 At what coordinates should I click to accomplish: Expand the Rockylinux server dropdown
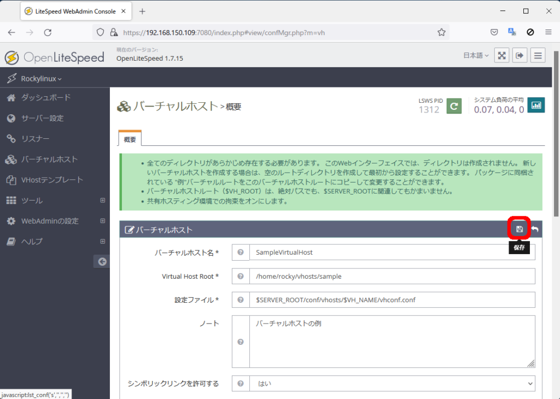point(41,79)
